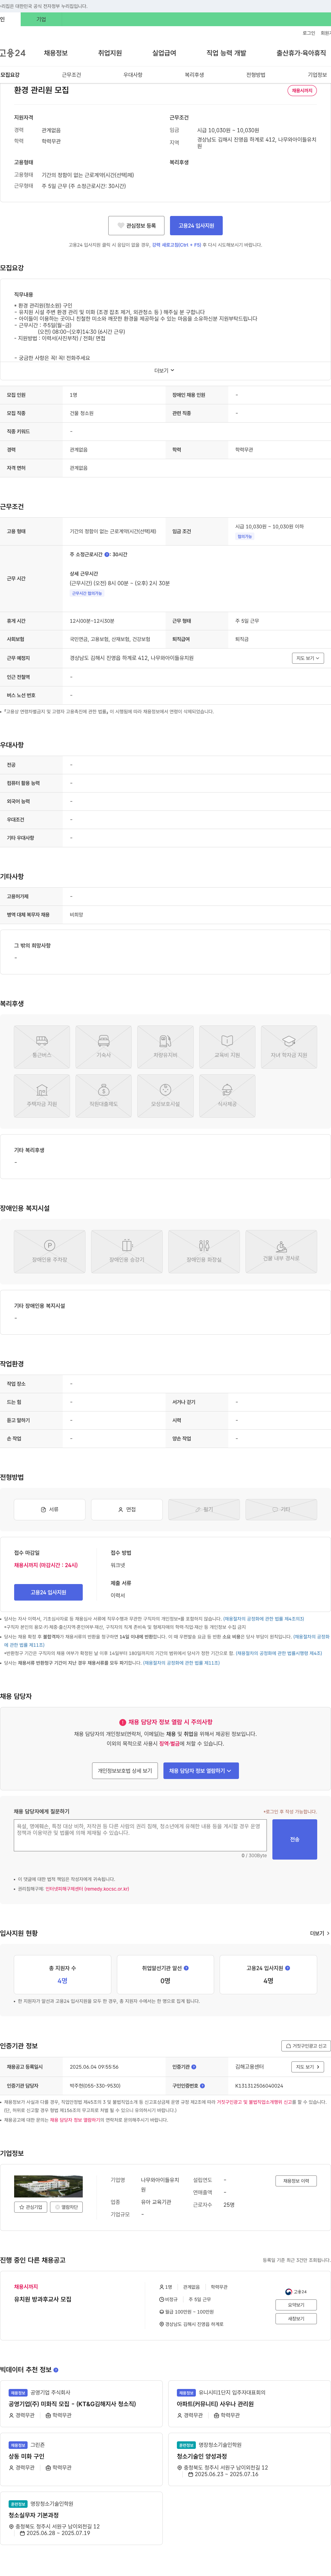Click the top 고용24 입사지원 button

196,226
